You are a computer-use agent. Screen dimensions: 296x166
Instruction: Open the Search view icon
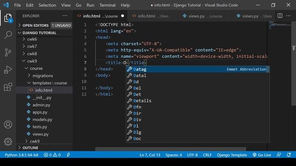pyautogui.click(x=8, y=35)
